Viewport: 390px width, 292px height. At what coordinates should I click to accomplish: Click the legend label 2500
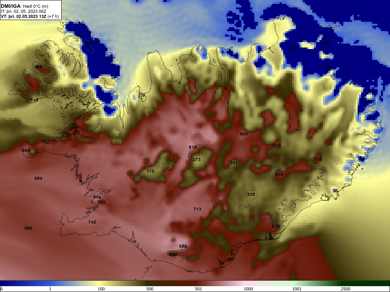[346, 289]
